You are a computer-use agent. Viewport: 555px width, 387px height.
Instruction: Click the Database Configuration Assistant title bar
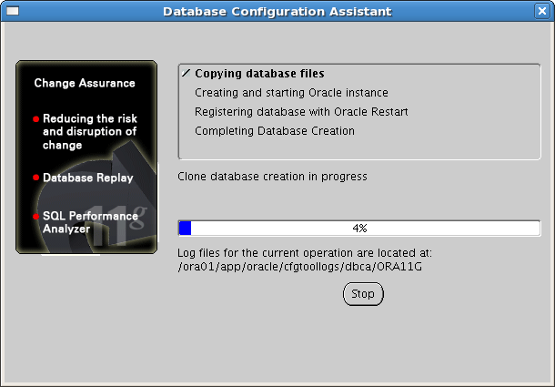[277, 11]
